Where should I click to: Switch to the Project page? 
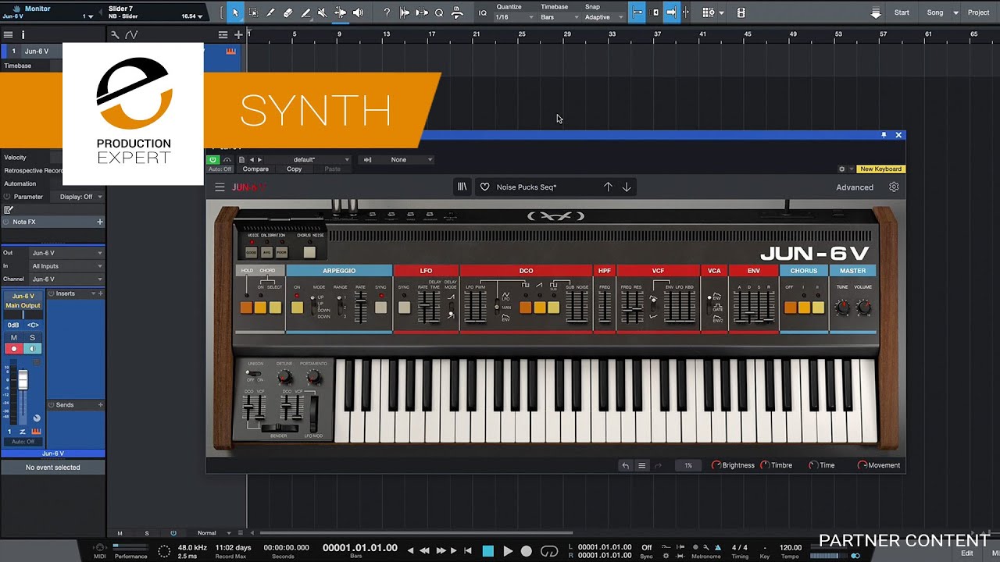(x=978, y=12)
